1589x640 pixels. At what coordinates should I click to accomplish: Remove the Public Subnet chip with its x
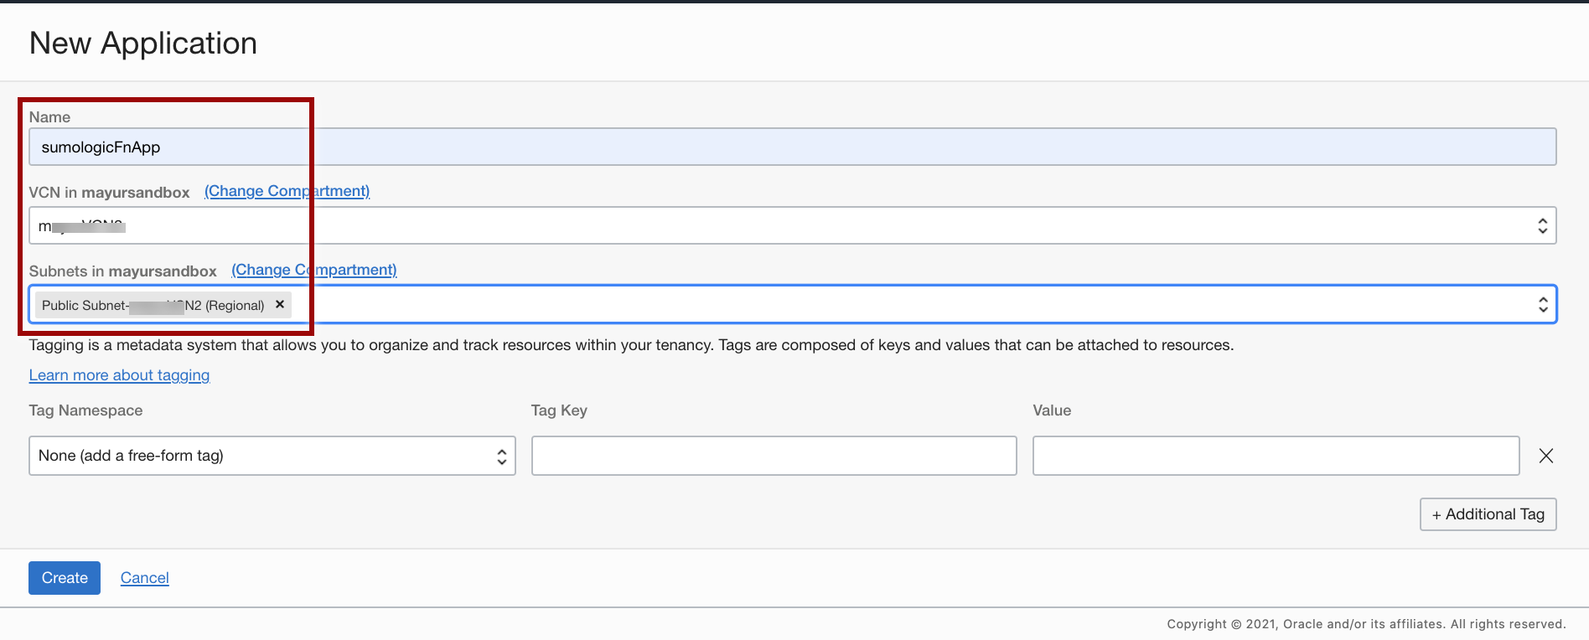click(x=280, y=305)
